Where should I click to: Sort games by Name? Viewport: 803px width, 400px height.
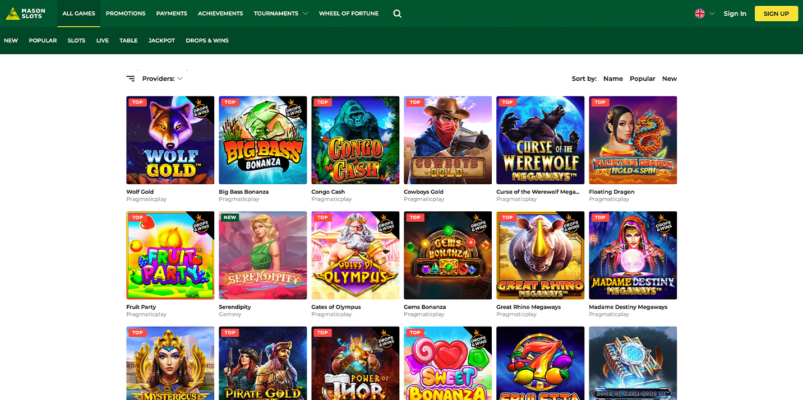click(x=613, y=78)
